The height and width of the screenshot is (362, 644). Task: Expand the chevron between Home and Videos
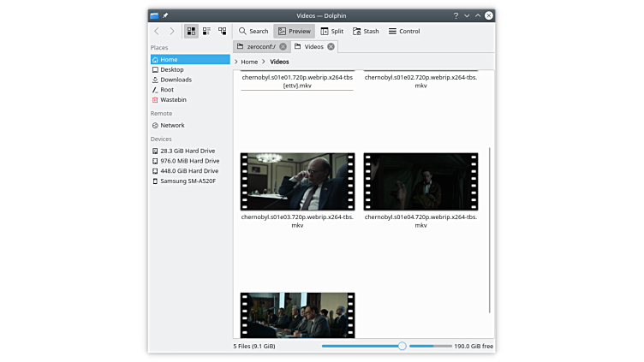pyautogui.click(x=264, y=62)
